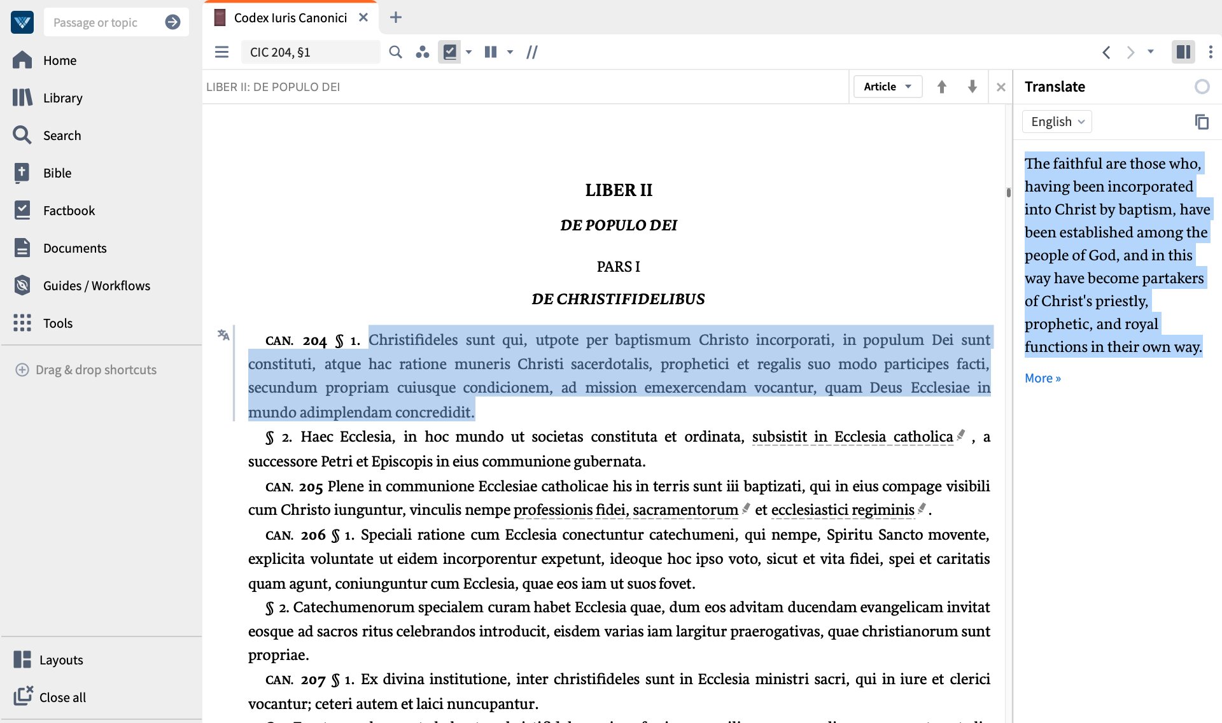The height and width of the screenshot is (723, 1222).
Task: Close the Codex Iuris Canonici tab
Action: click(363, 18)
